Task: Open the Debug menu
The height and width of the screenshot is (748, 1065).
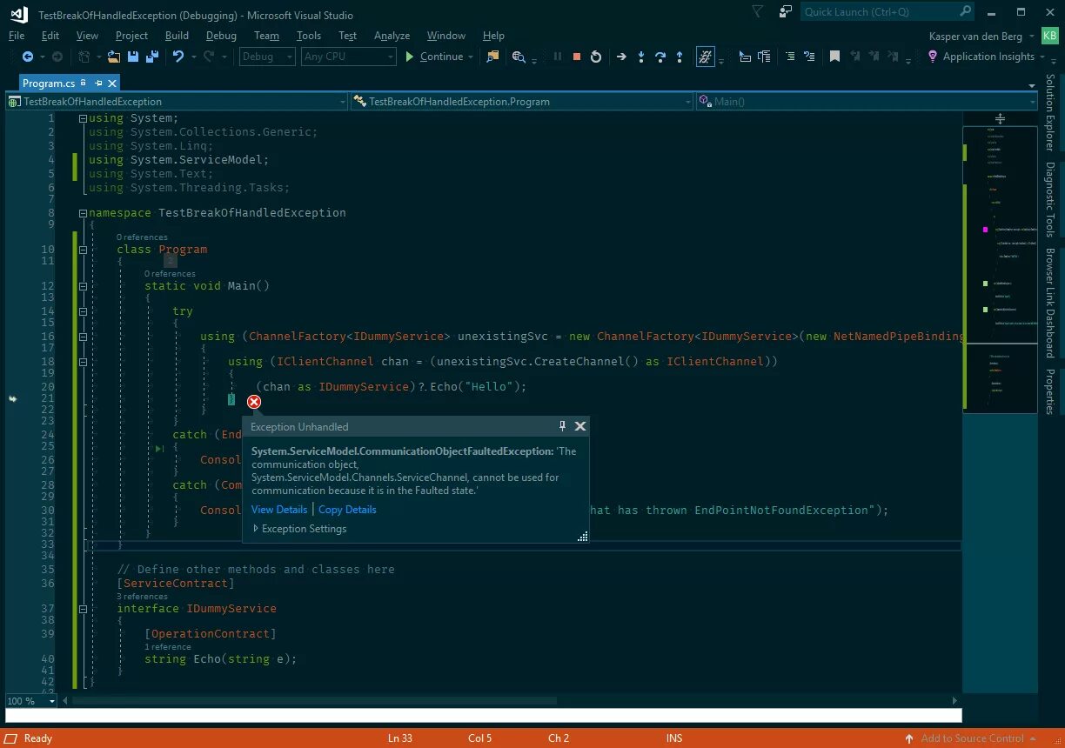Action: click(221, 36)
